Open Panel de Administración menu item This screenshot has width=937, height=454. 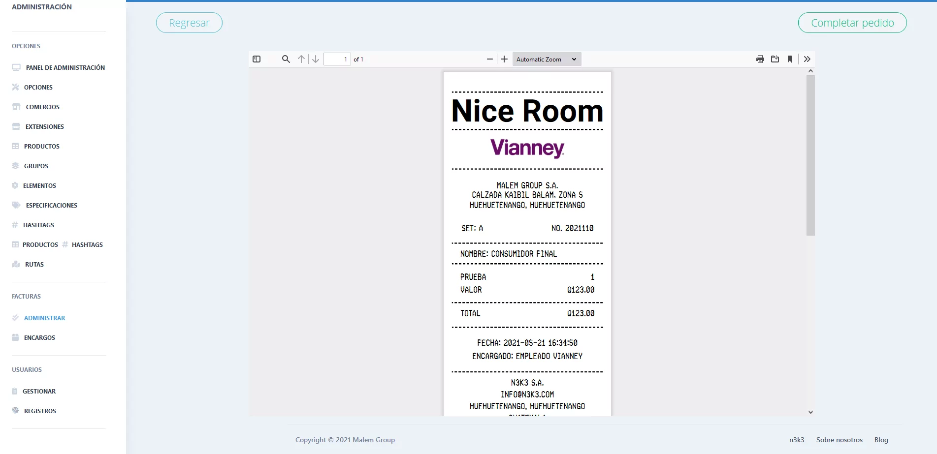point(65,67)
